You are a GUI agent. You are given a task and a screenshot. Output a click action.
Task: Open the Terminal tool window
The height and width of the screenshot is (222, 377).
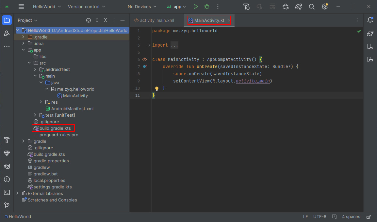point(7,192)
